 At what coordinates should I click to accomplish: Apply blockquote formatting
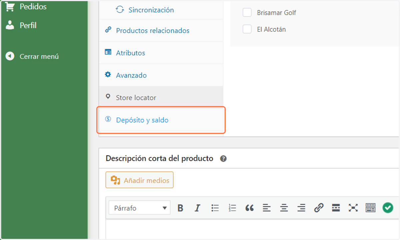[249, 208]
